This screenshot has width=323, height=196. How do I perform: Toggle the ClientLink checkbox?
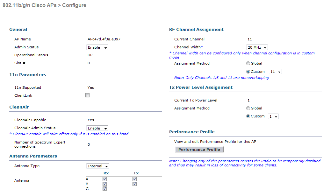[88, 95]
